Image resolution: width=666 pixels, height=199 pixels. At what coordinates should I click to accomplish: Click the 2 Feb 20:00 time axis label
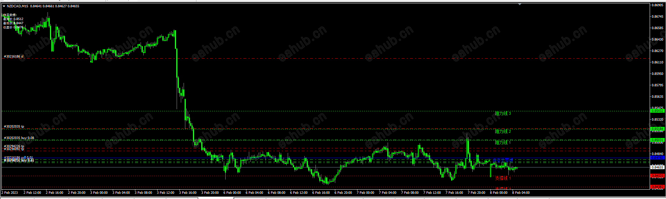(77, 193)
